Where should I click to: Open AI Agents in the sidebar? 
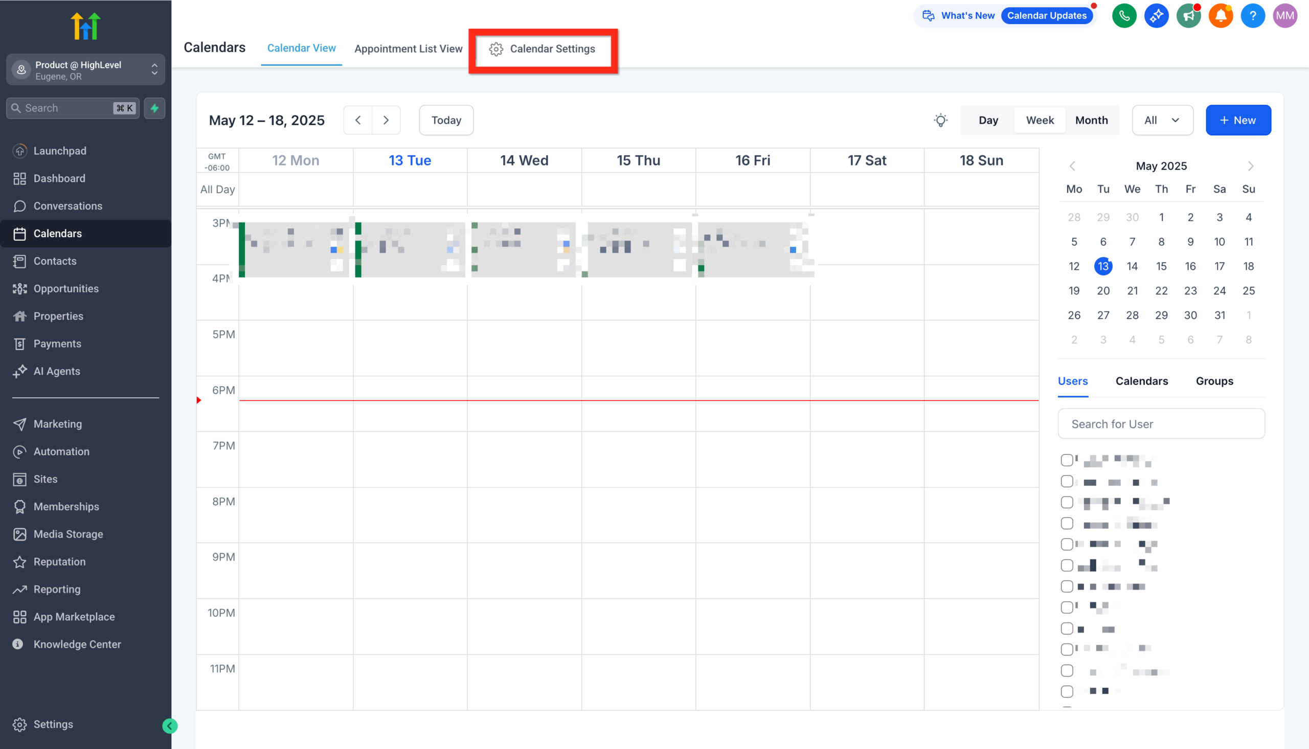pos(57,371)
